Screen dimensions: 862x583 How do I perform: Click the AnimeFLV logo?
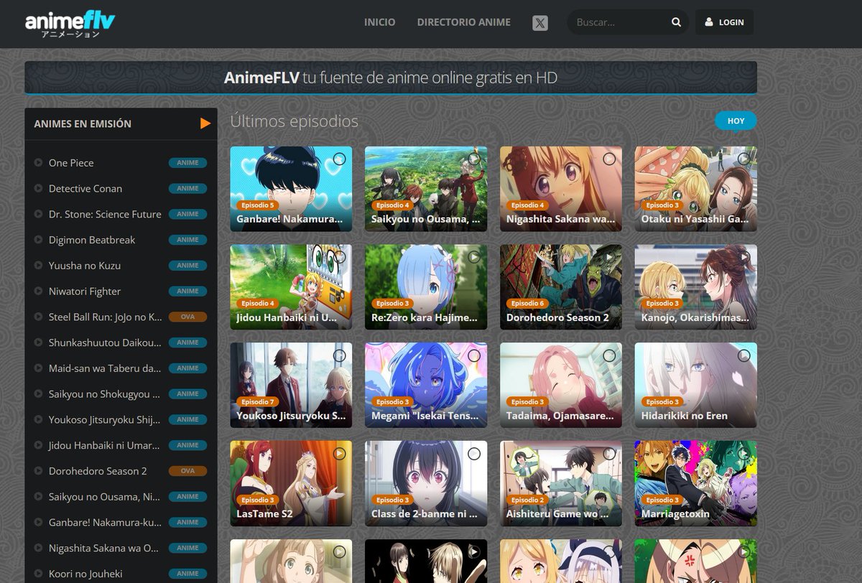click(70, 24)
